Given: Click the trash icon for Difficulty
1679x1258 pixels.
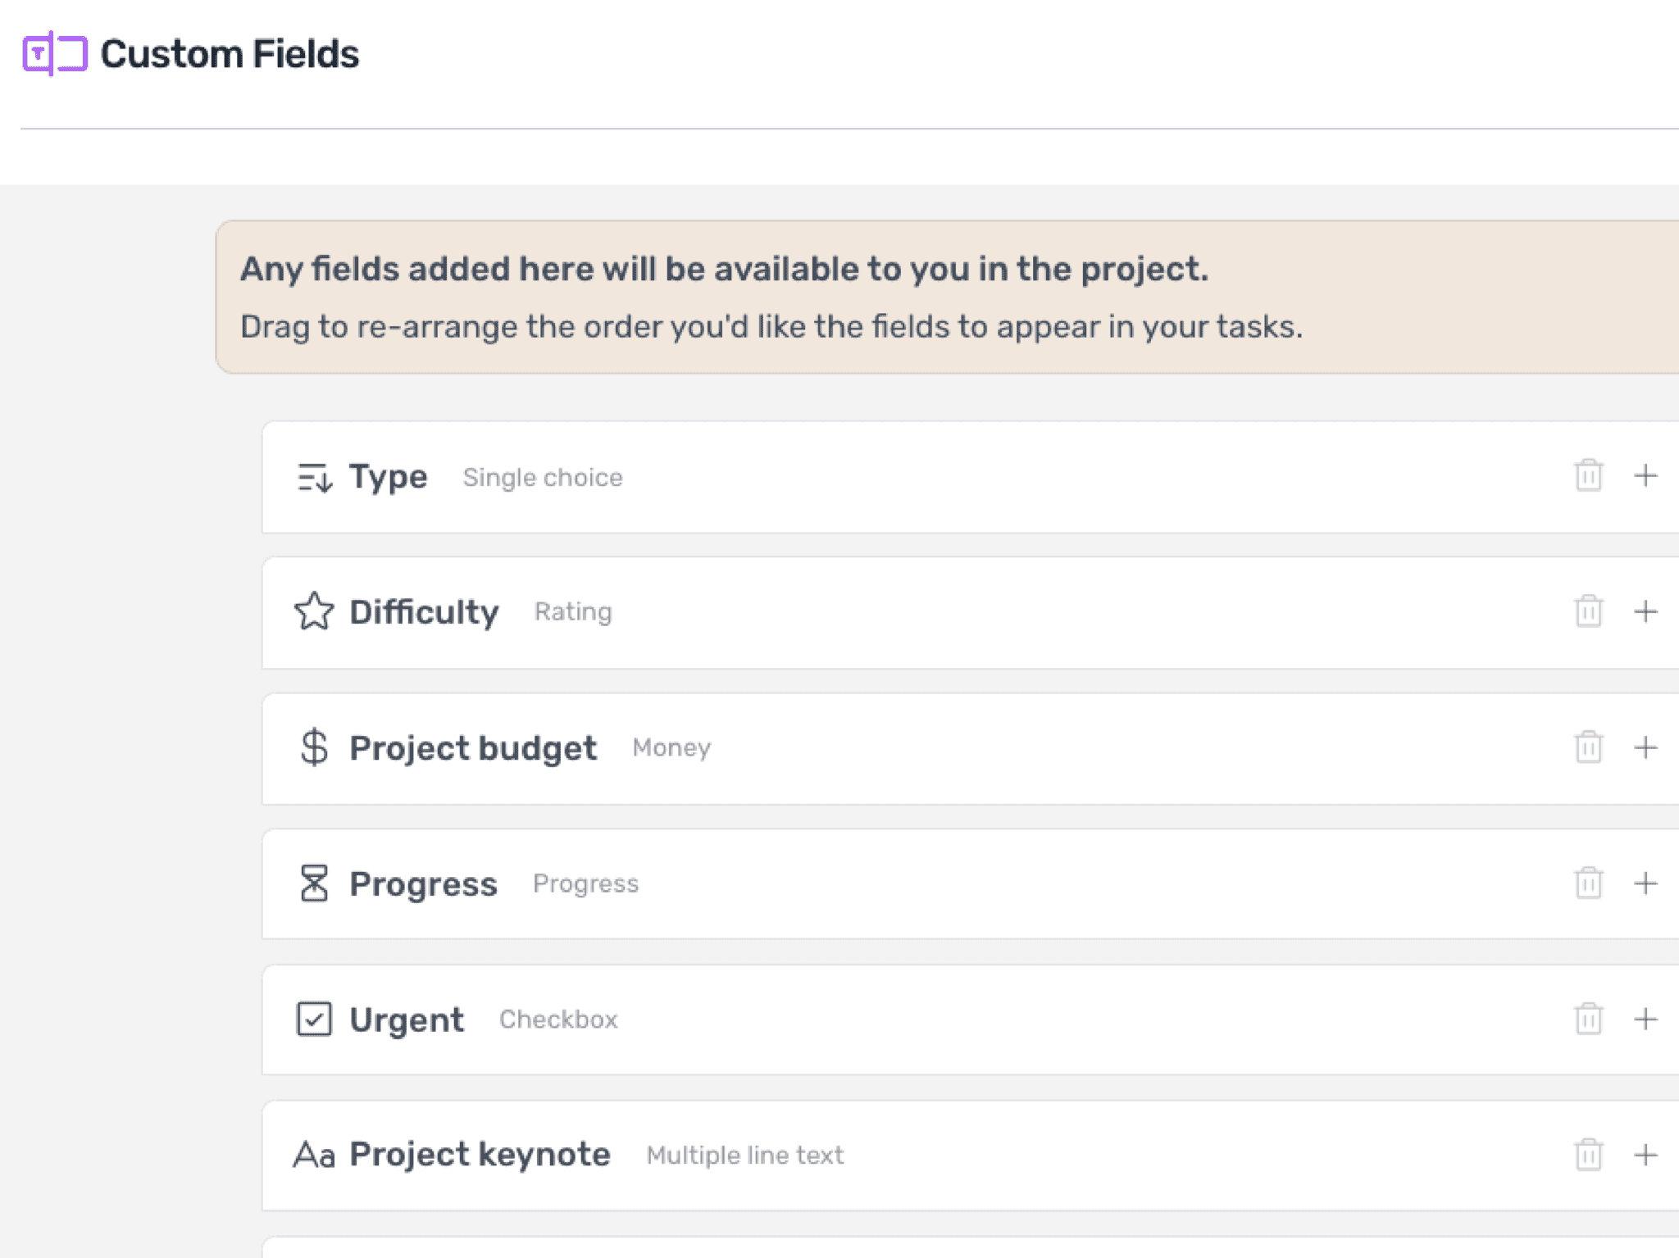Looking at the screenshot, I should click(1589, 611).
